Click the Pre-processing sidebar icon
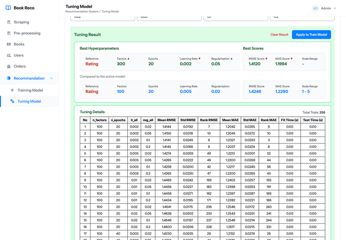 pos(9,33)
